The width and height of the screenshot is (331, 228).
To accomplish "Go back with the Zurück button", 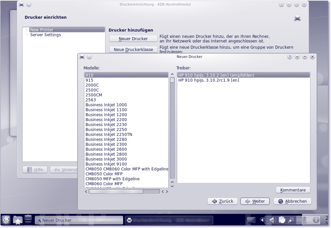I will 223,201.
